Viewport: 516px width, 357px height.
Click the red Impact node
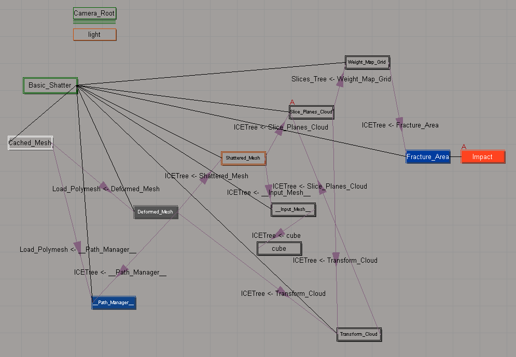[482, 157]
